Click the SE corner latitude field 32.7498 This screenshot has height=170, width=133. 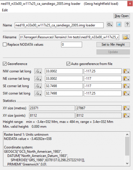(64, 86)
